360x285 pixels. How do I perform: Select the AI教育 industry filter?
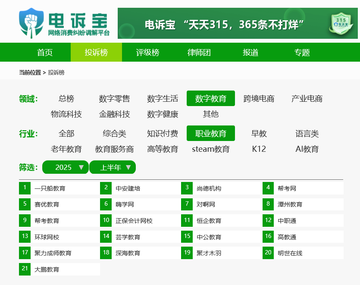307,149
